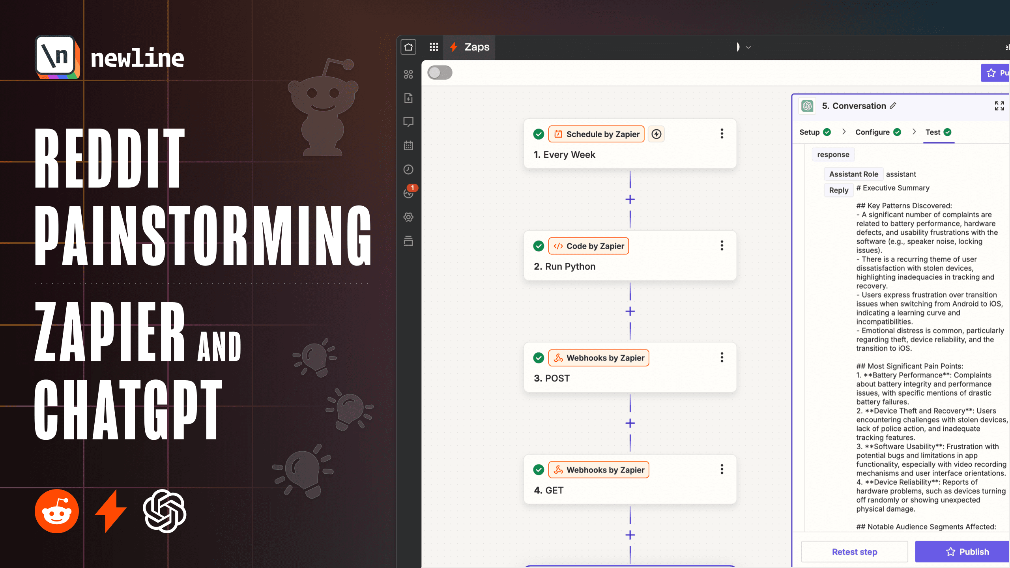1010x568 pixels.
Task: Open the sidebar history clock icon
Action: click(x=408, y=170)
